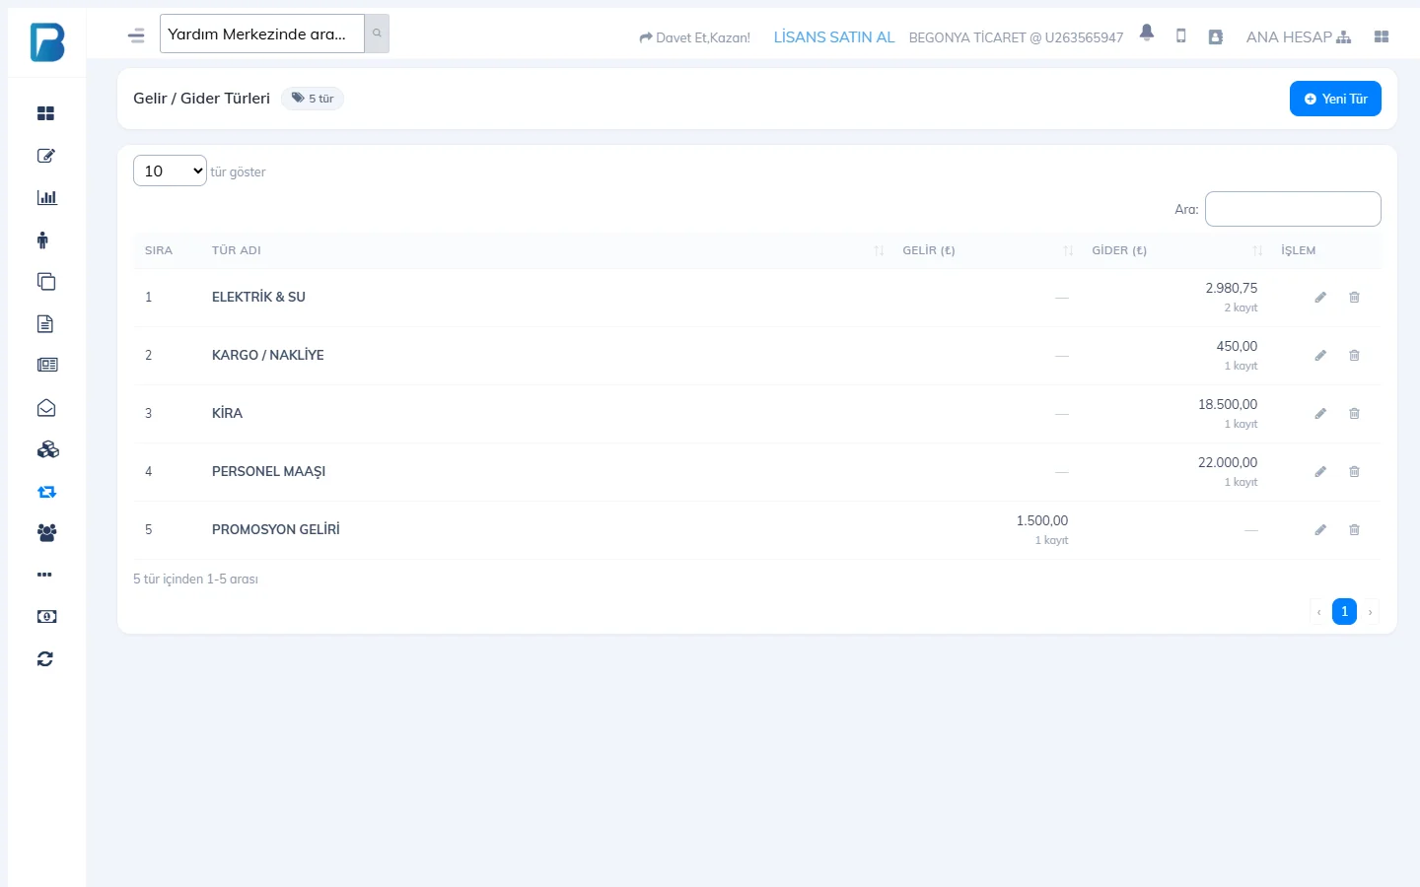Open the person icon in sidebar
Viewport: 1420px width, 887px height.
click(x=42, y=239)
